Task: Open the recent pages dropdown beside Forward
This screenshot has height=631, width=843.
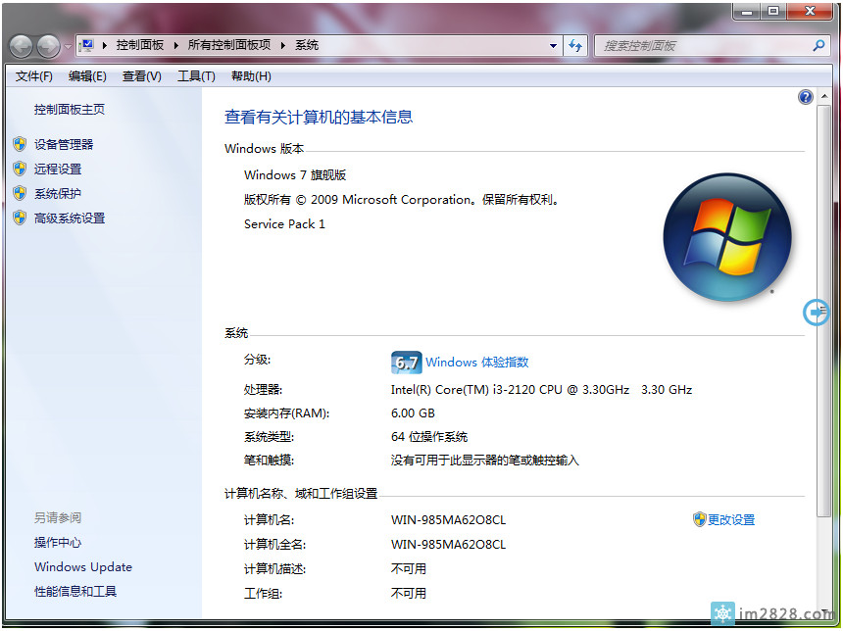Action: tap(68, 47)
